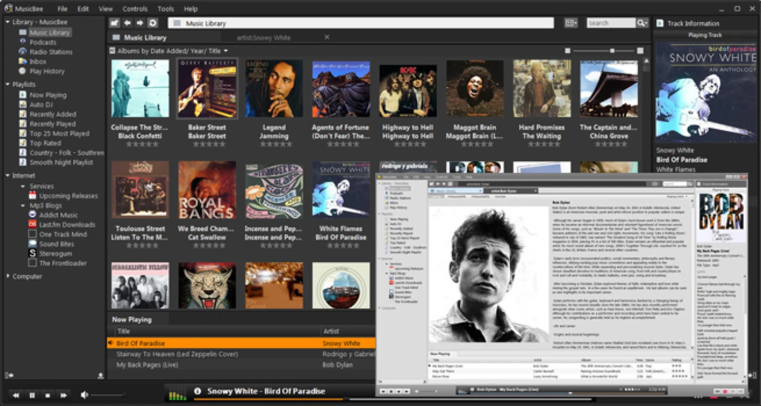Toggle the layout view button beside search

point(570,23)
